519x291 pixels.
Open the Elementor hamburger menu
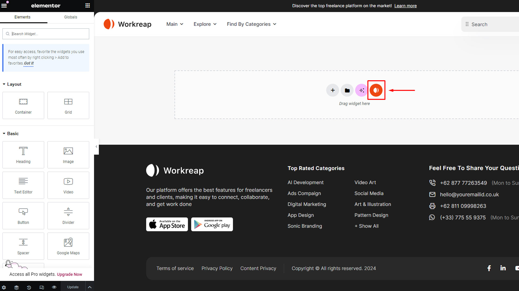click(x=4, y=5)
